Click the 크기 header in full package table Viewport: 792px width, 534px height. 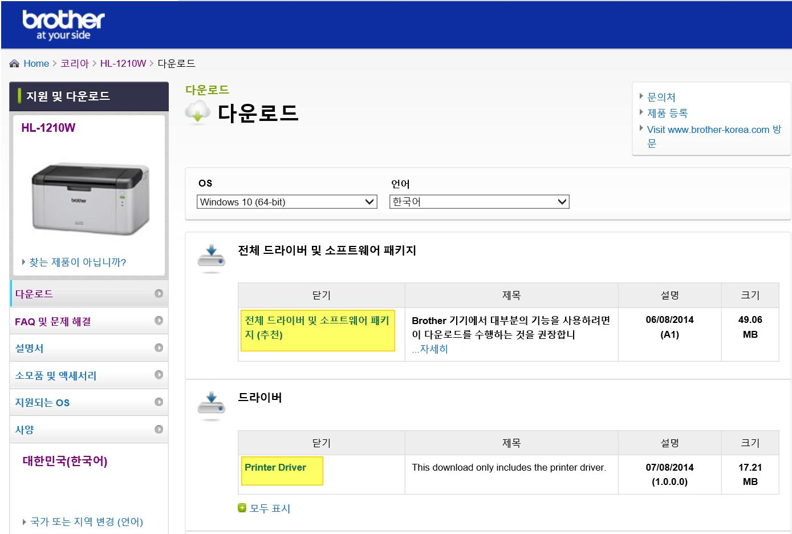tap(750, 295)
